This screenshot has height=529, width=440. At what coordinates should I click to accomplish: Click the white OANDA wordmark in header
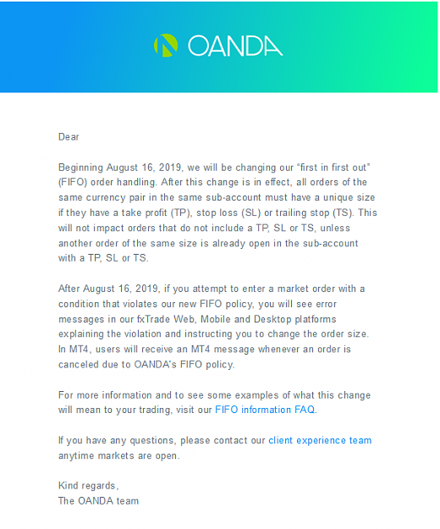(235, 46)
